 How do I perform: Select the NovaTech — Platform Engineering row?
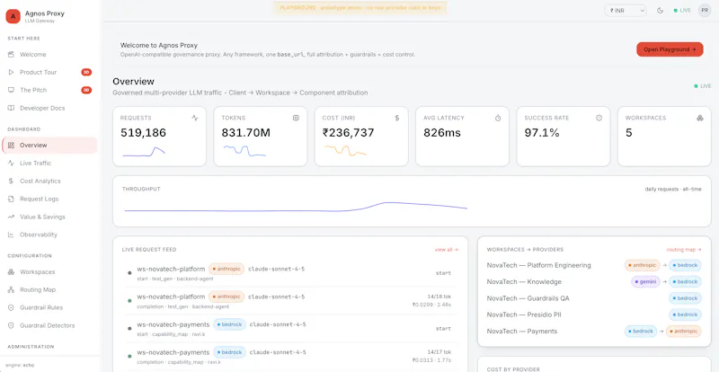click(594, 266)
